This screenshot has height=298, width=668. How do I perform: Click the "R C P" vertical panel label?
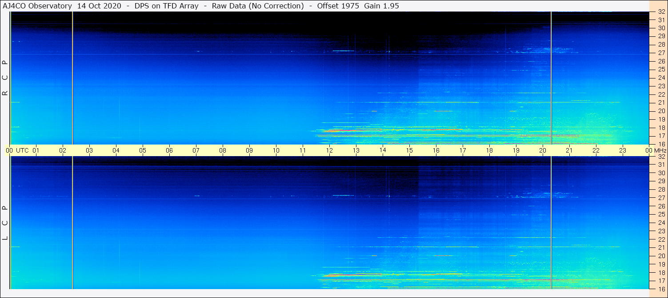pos(5,78)
